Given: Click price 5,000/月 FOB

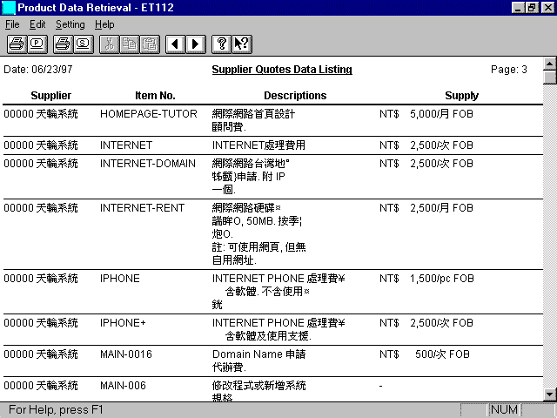Looking at the screenshot, I should 441,114.
